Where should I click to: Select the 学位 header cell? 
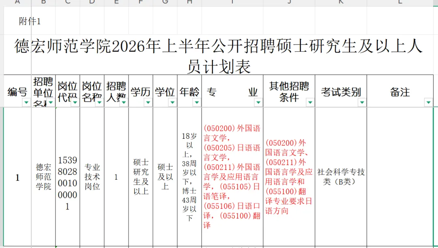(165, 91)
